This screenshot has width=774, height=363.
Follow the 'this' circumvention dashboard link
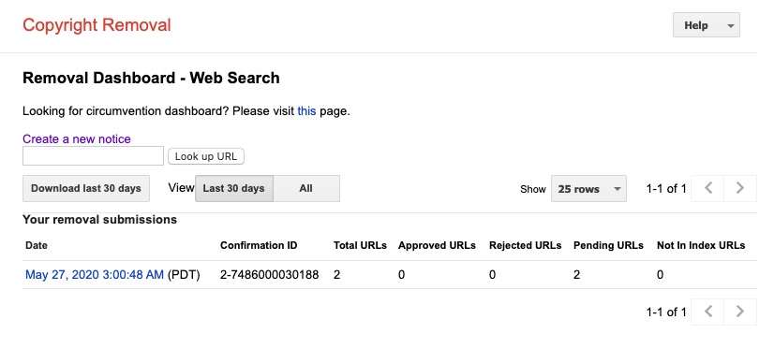point(306,110)
